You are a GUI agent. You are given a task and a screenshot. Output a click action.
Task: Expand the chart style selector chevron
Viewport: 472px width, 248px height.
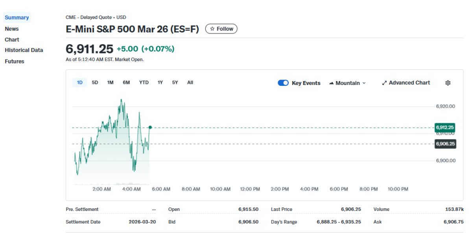(364, 83)
